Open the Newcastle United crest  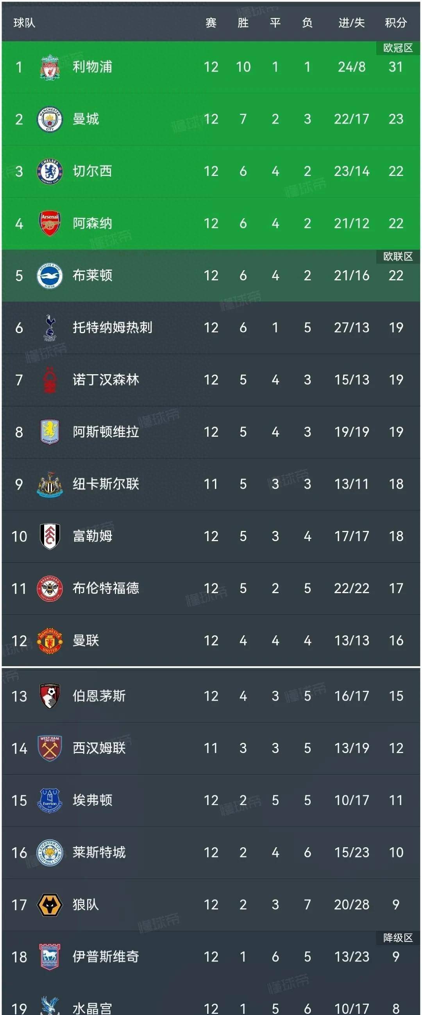coord(50,484)
